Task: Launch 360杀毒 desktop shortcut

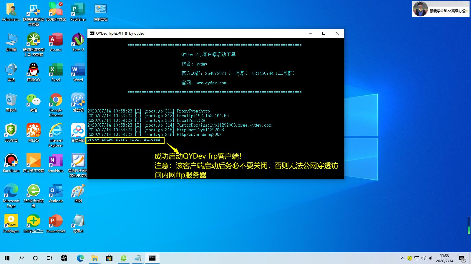Action: click(11, 133)
